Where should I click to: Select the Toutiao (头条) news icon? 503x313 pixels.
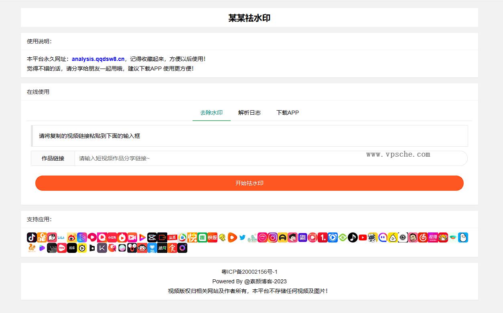[172, 237]
